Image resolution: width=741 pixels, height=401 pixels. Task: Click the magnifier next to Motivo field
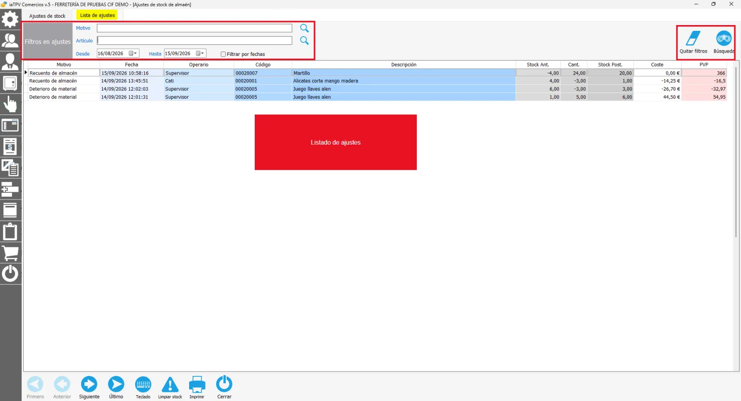[304, 28]
